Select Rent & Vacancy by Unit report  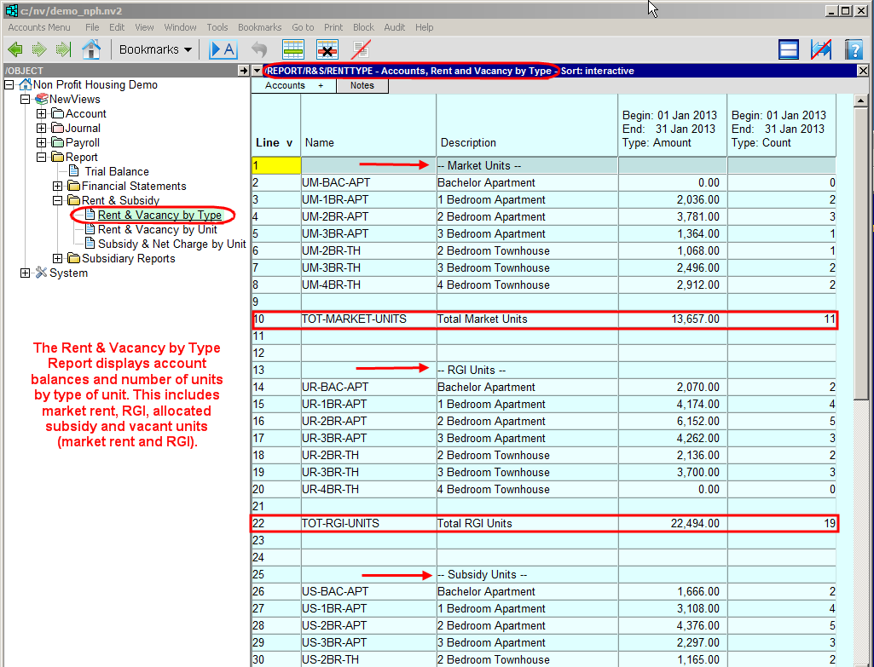coord(157,230)
